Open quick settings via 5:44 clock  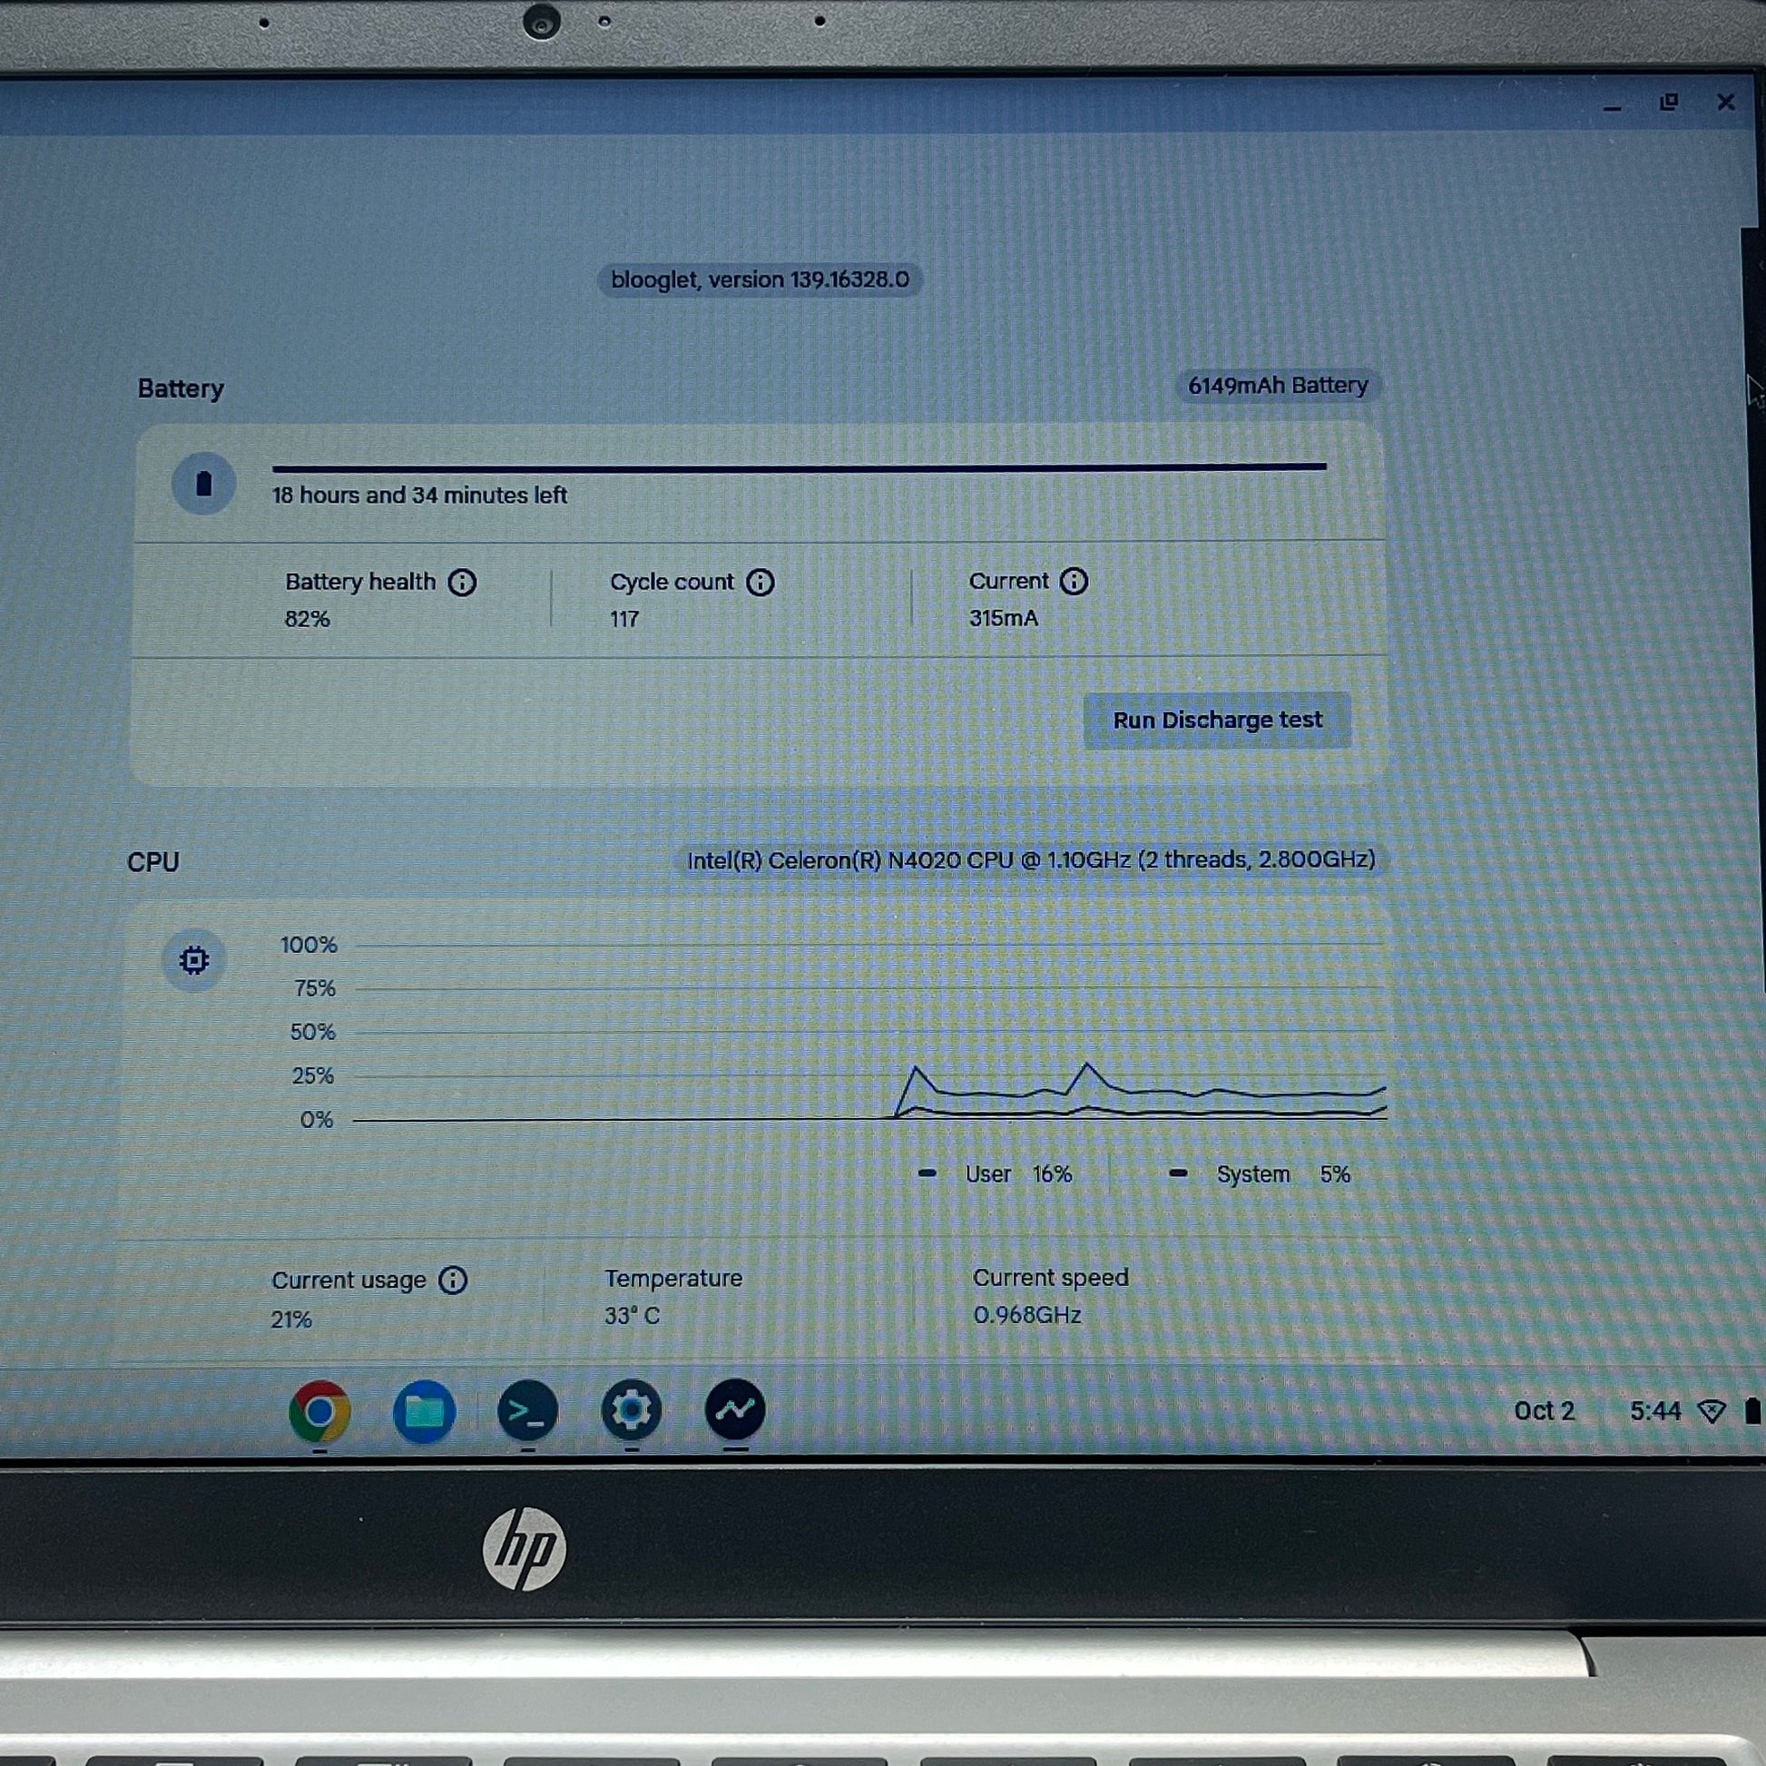[1654, 1410]
